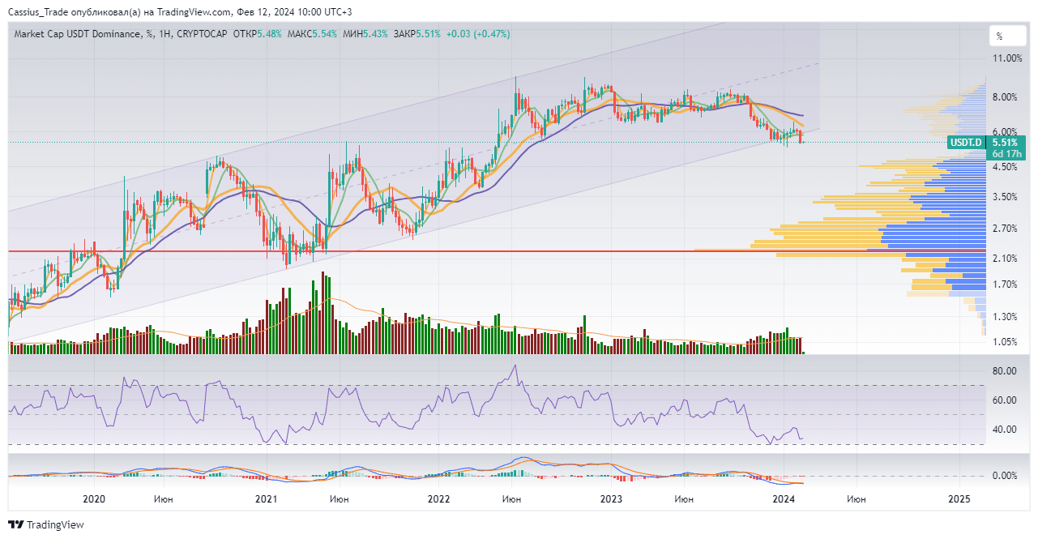Click the 0.00% MACD axis label
Image resolution: width=1038 pixels, height=539 pixels.
tap(1006, 476)
